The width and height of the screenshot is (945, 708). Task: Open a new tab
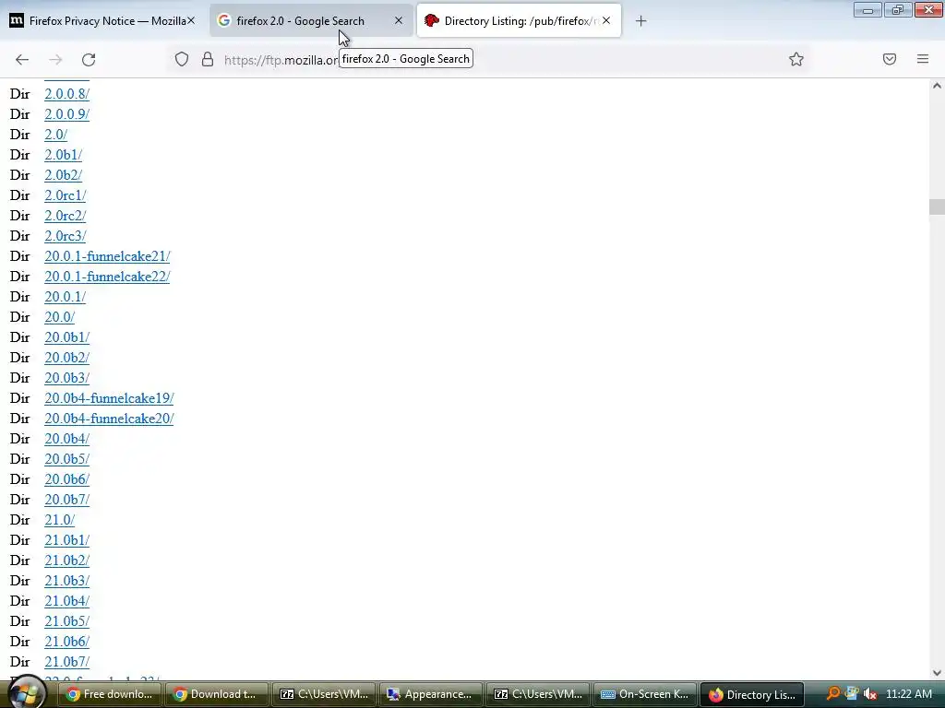pyautogui.click(x=640, y=21)
